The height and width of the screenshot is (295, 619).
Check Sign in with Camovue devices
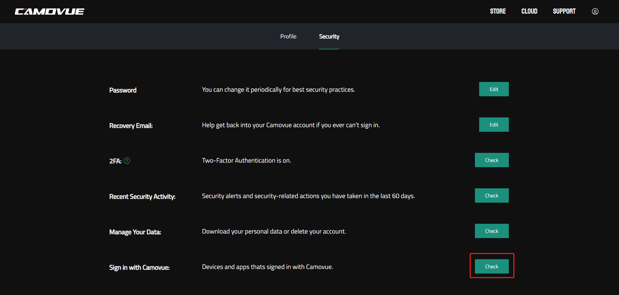click(x=492, y=266)
